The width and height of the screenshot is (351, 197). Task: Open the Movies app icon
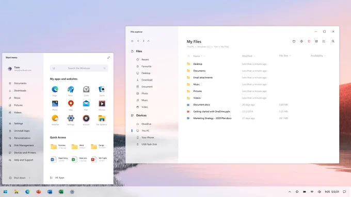click(102, 104)
